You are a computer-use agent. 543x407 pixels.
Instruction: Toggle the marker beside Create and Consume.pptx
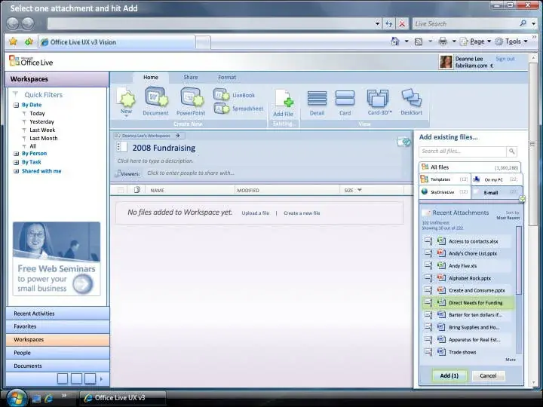(x=428, y=290)
